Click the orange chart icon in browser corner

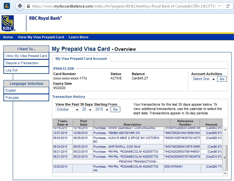[7, 6]
